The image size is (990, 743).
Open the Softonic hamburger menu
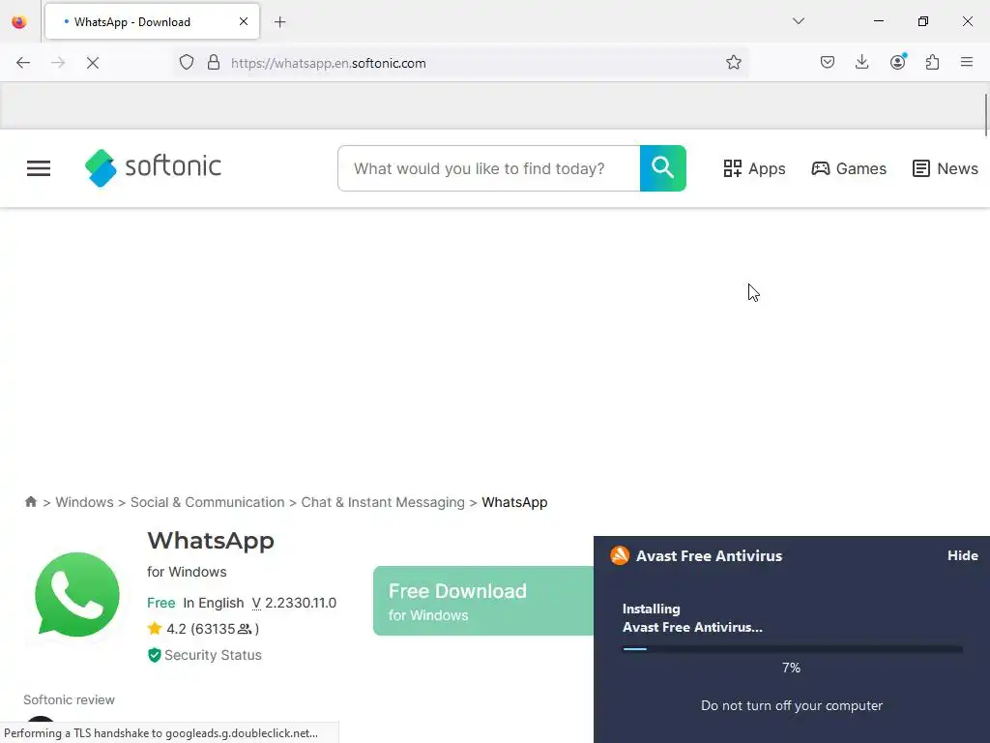pos(39,168)
